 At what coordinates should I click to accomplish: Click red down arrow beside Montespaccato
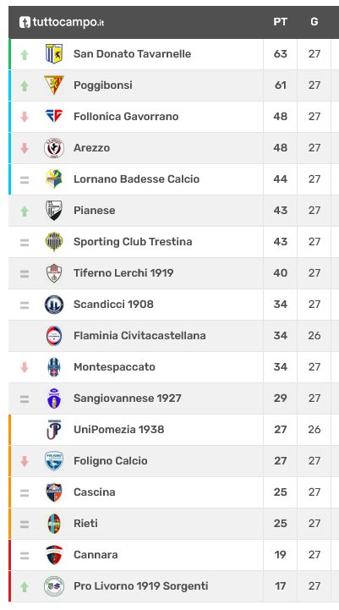point(25,367)
